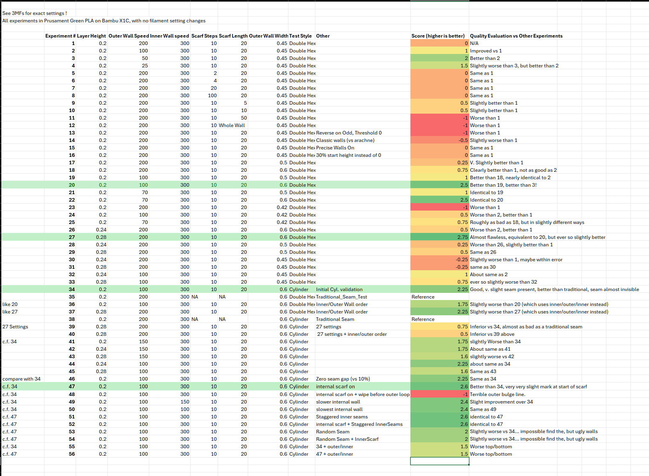Select experiment number 20 cell
The image size is (649, 476).
(x=60, y=185)
